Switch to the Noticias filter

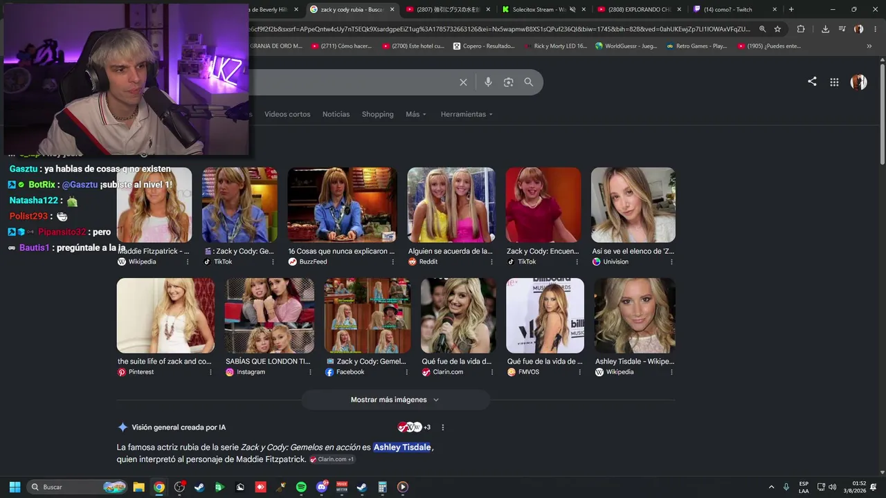(x=336, y=114)
